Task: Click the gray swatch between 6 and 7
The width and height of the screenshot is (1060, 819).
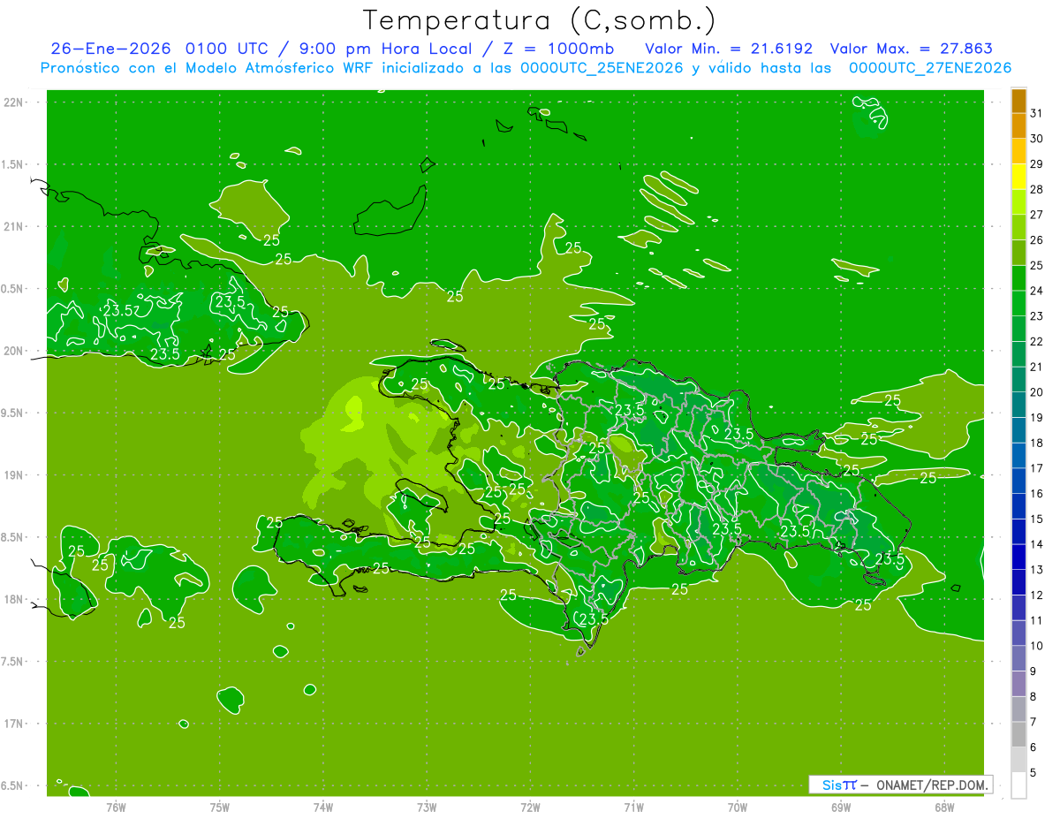Action: 1018,734
